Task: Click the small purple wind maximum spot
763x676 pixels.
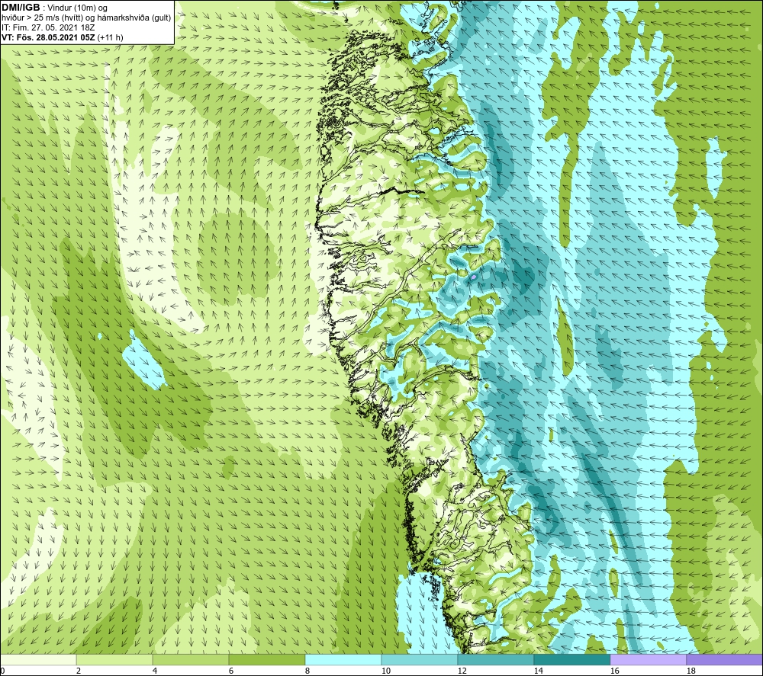Action: pyautogui.click(x=474, y=277)
